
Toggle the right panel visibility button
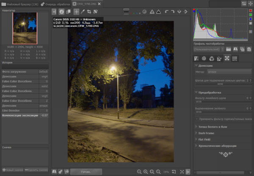(x=188, y=172)
